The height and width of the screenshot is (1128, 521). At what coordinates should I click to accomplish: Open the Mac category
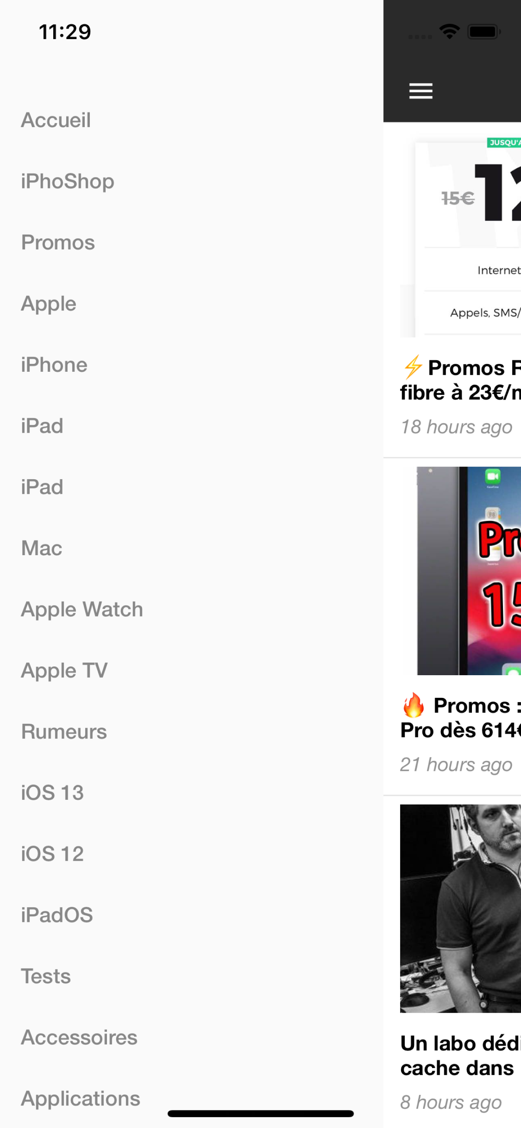pos(42,548)
